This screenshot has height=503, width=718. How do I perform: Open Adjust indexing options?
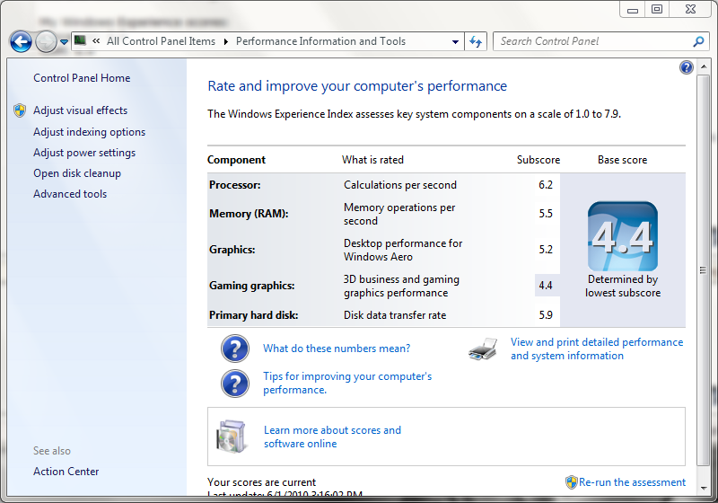pyautogui.click(x=89, y=132)
